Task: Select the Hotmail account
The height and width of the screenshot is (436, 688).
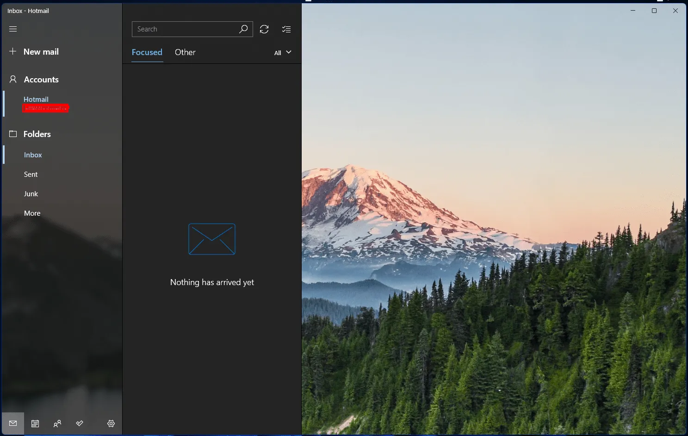Action: (x=36, y=100)
